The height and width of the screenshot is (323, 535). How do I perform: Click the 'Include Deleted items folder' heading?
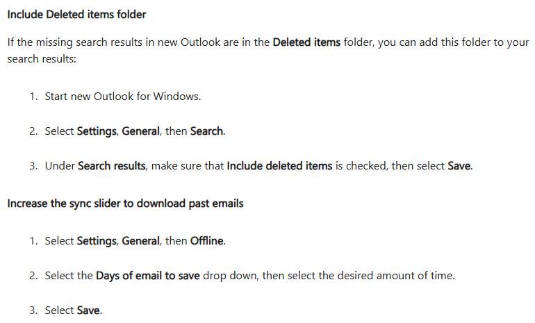click(76, 15)
